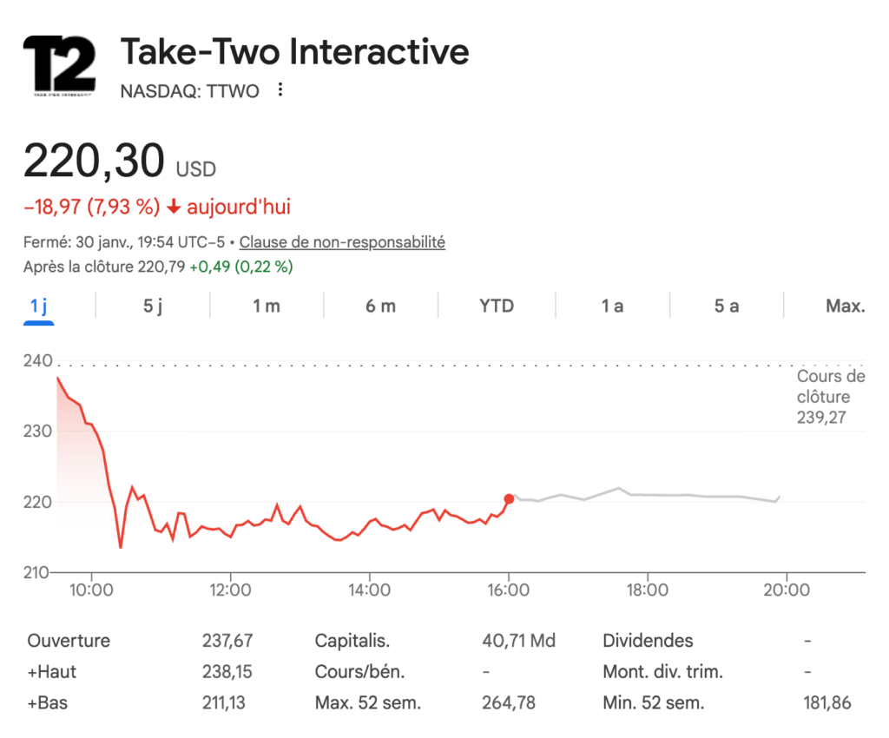
Task: Open the three-dot options menu next to TTWO
Action: click(x=280, y=89)
